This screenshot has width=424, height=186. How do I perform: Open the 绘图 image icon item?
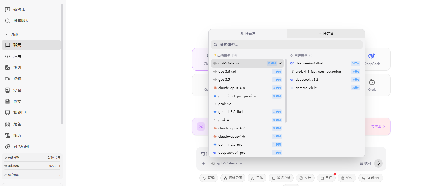pyautogui.click(x=8, y=68)
